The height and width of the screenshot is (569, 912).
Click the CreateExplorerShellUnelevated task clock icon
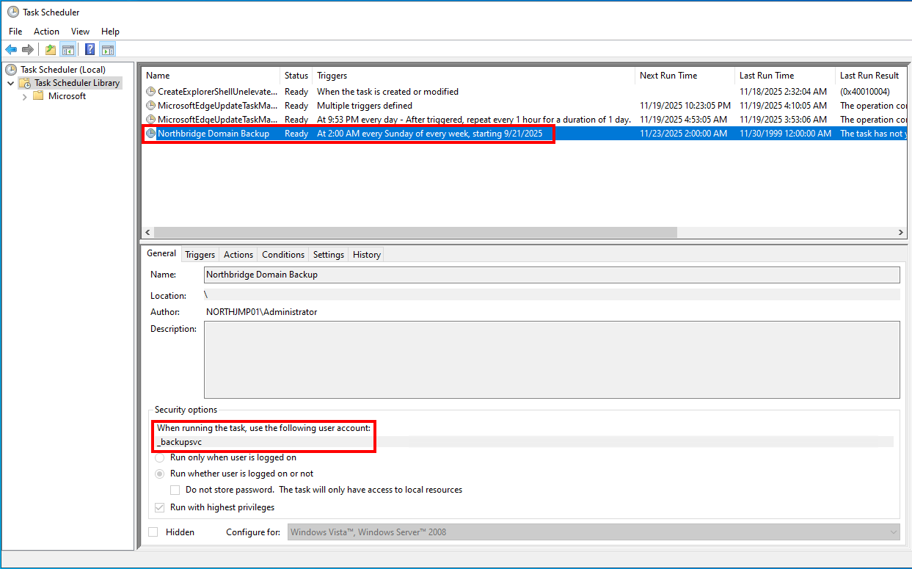pos(151,92)
